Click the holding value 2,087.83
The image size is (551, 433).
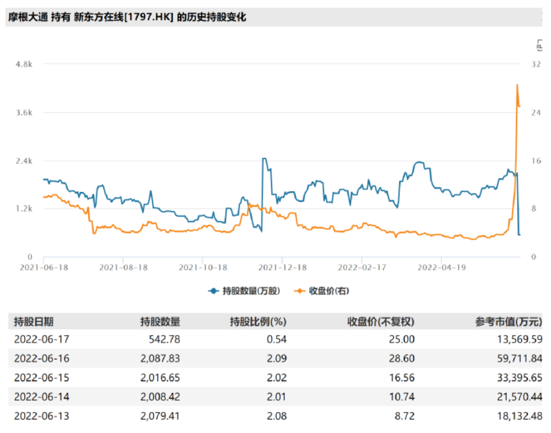click(160, 358)
